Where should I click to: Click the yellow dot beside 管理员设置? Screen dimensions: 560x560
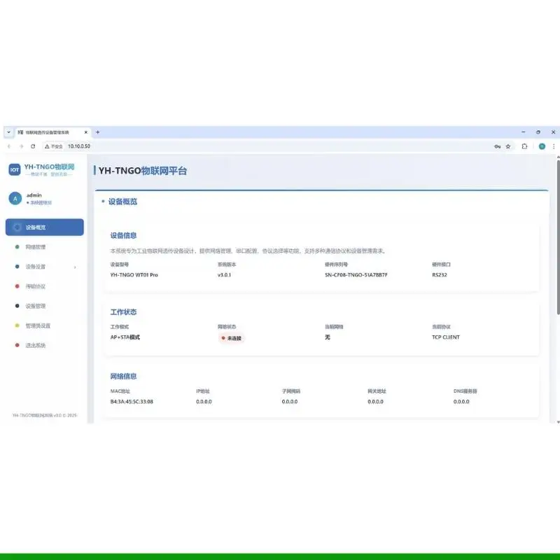[17, 325]
